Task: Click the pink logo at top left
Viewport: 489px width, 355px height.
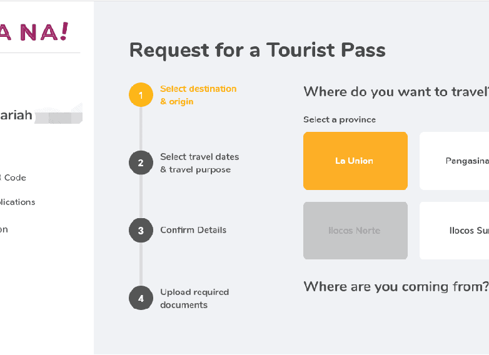Action: click(x=34, y=31)
